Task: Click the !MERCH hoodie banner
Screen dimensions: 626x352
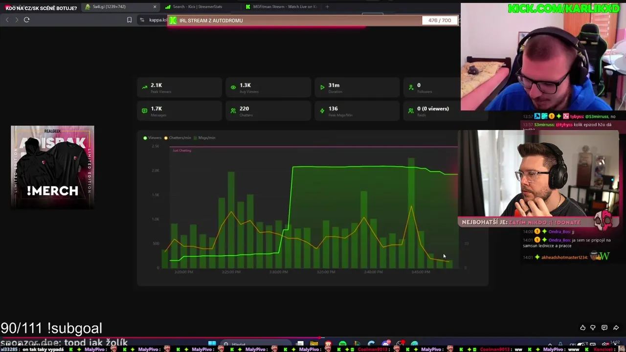Action: tap(52, 167)
